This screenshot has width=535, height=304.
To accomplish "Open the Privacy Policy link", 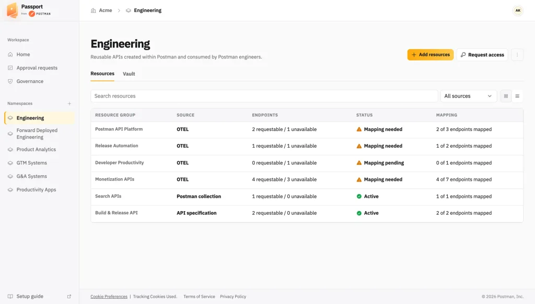I will [233, 297].
